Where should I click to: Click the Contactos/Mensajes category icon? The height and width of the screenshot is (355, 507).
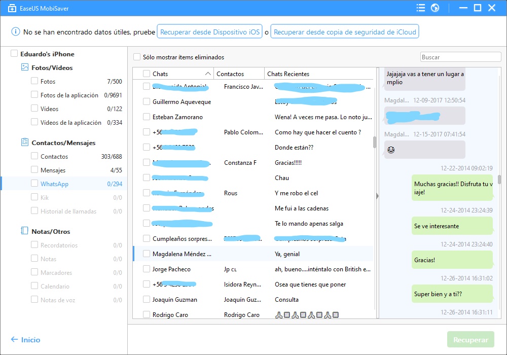pyautogui.click(x=24, y=143)
